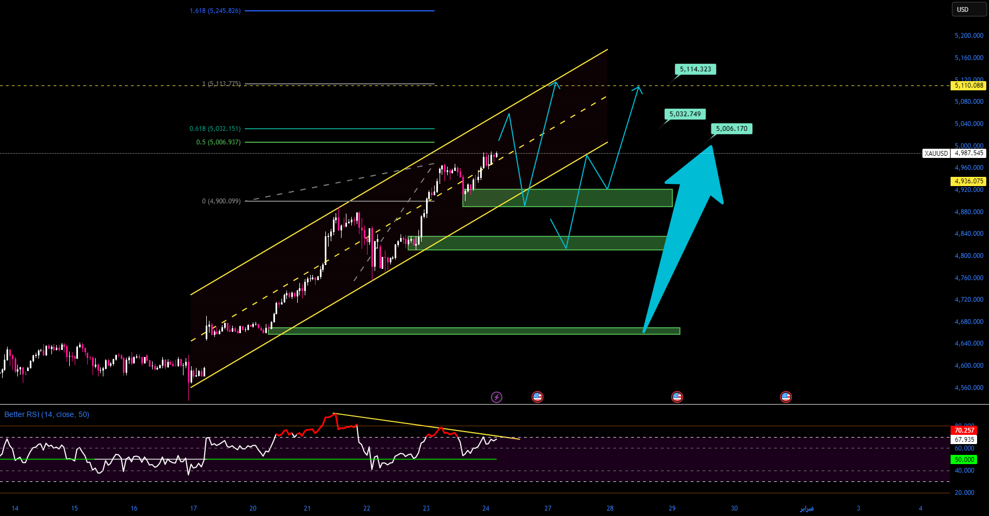Click the Better RSI indicator title
The image size is (989, 516).
pos(47,415)
